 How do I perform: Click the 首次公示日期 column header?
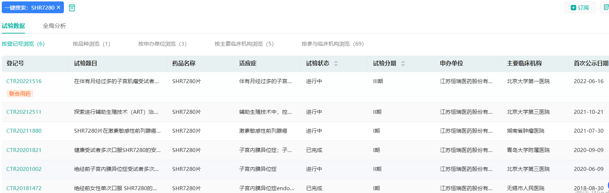click(590, 64)
